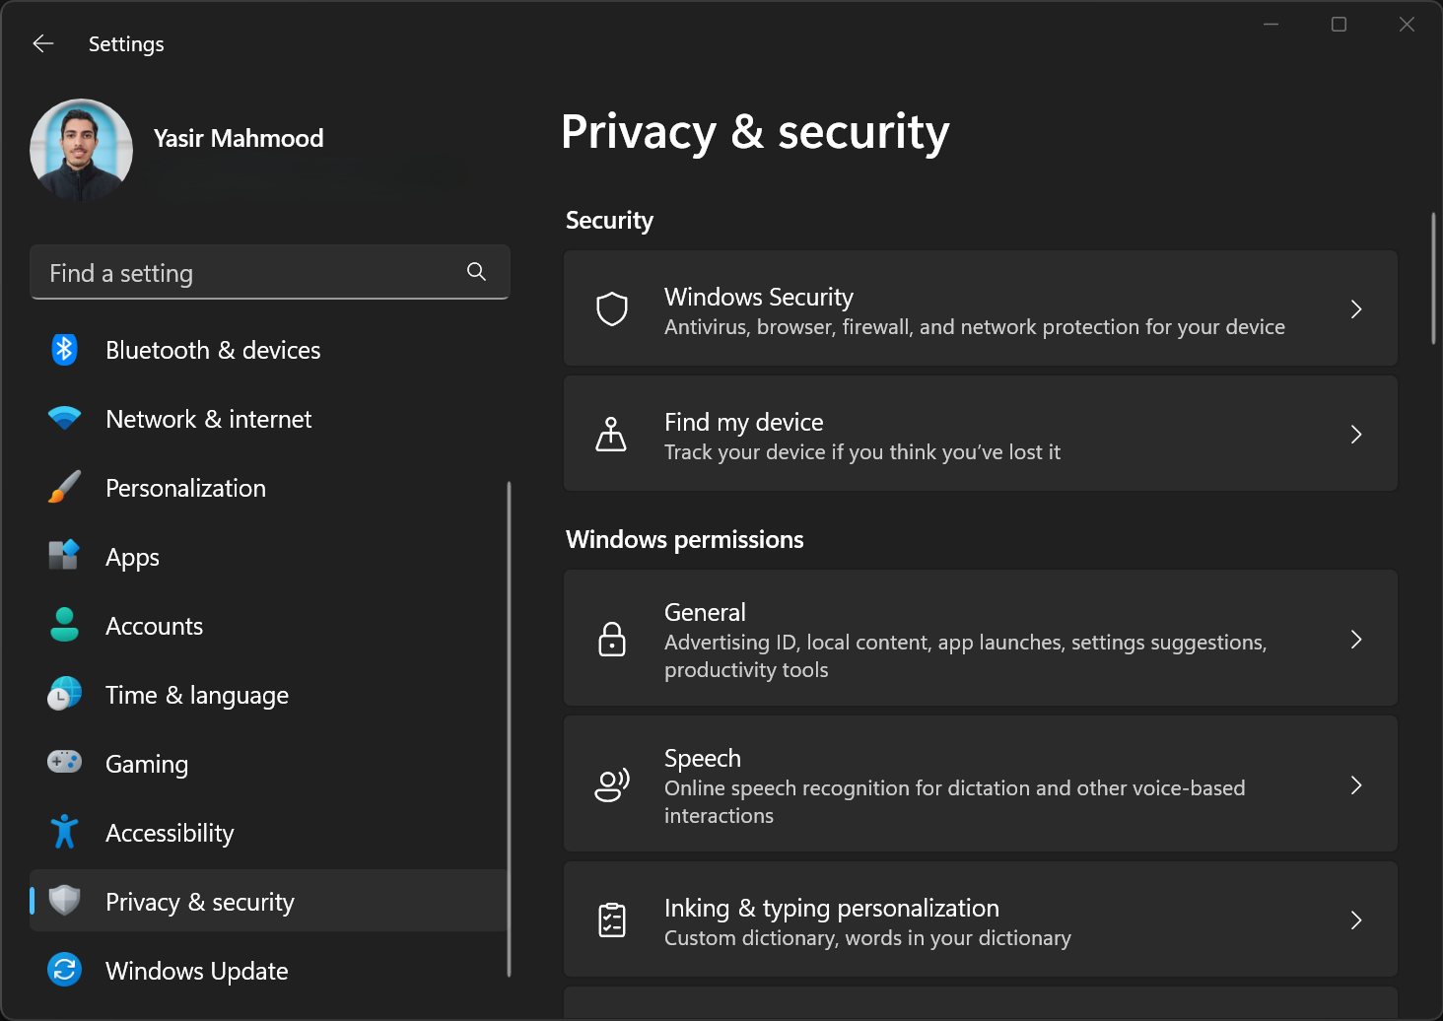The width and height of the screenshot is (1443, 1021).
Task: Open the Speech settings chevron
Action: pyautogui.click(x=1356, y=785)
